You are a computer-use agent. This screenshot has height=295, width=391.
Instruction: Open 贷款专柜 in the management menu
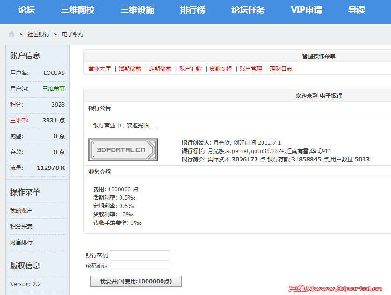[221, 68]
